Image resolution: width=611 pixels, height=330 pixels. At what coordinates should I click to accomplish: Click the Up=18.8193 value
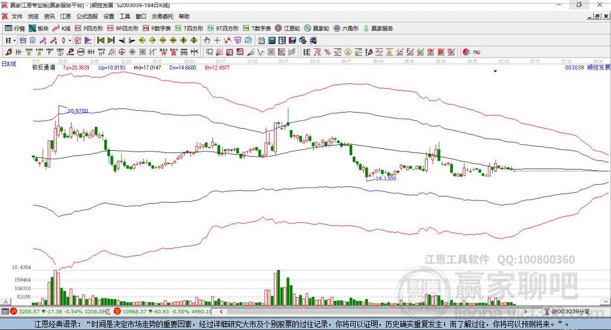coord(112,68)
